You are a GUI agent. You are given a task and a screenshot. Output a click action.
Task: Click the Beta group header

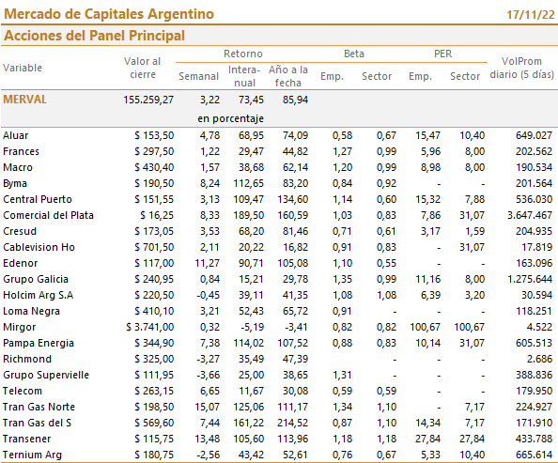[354, 54]
